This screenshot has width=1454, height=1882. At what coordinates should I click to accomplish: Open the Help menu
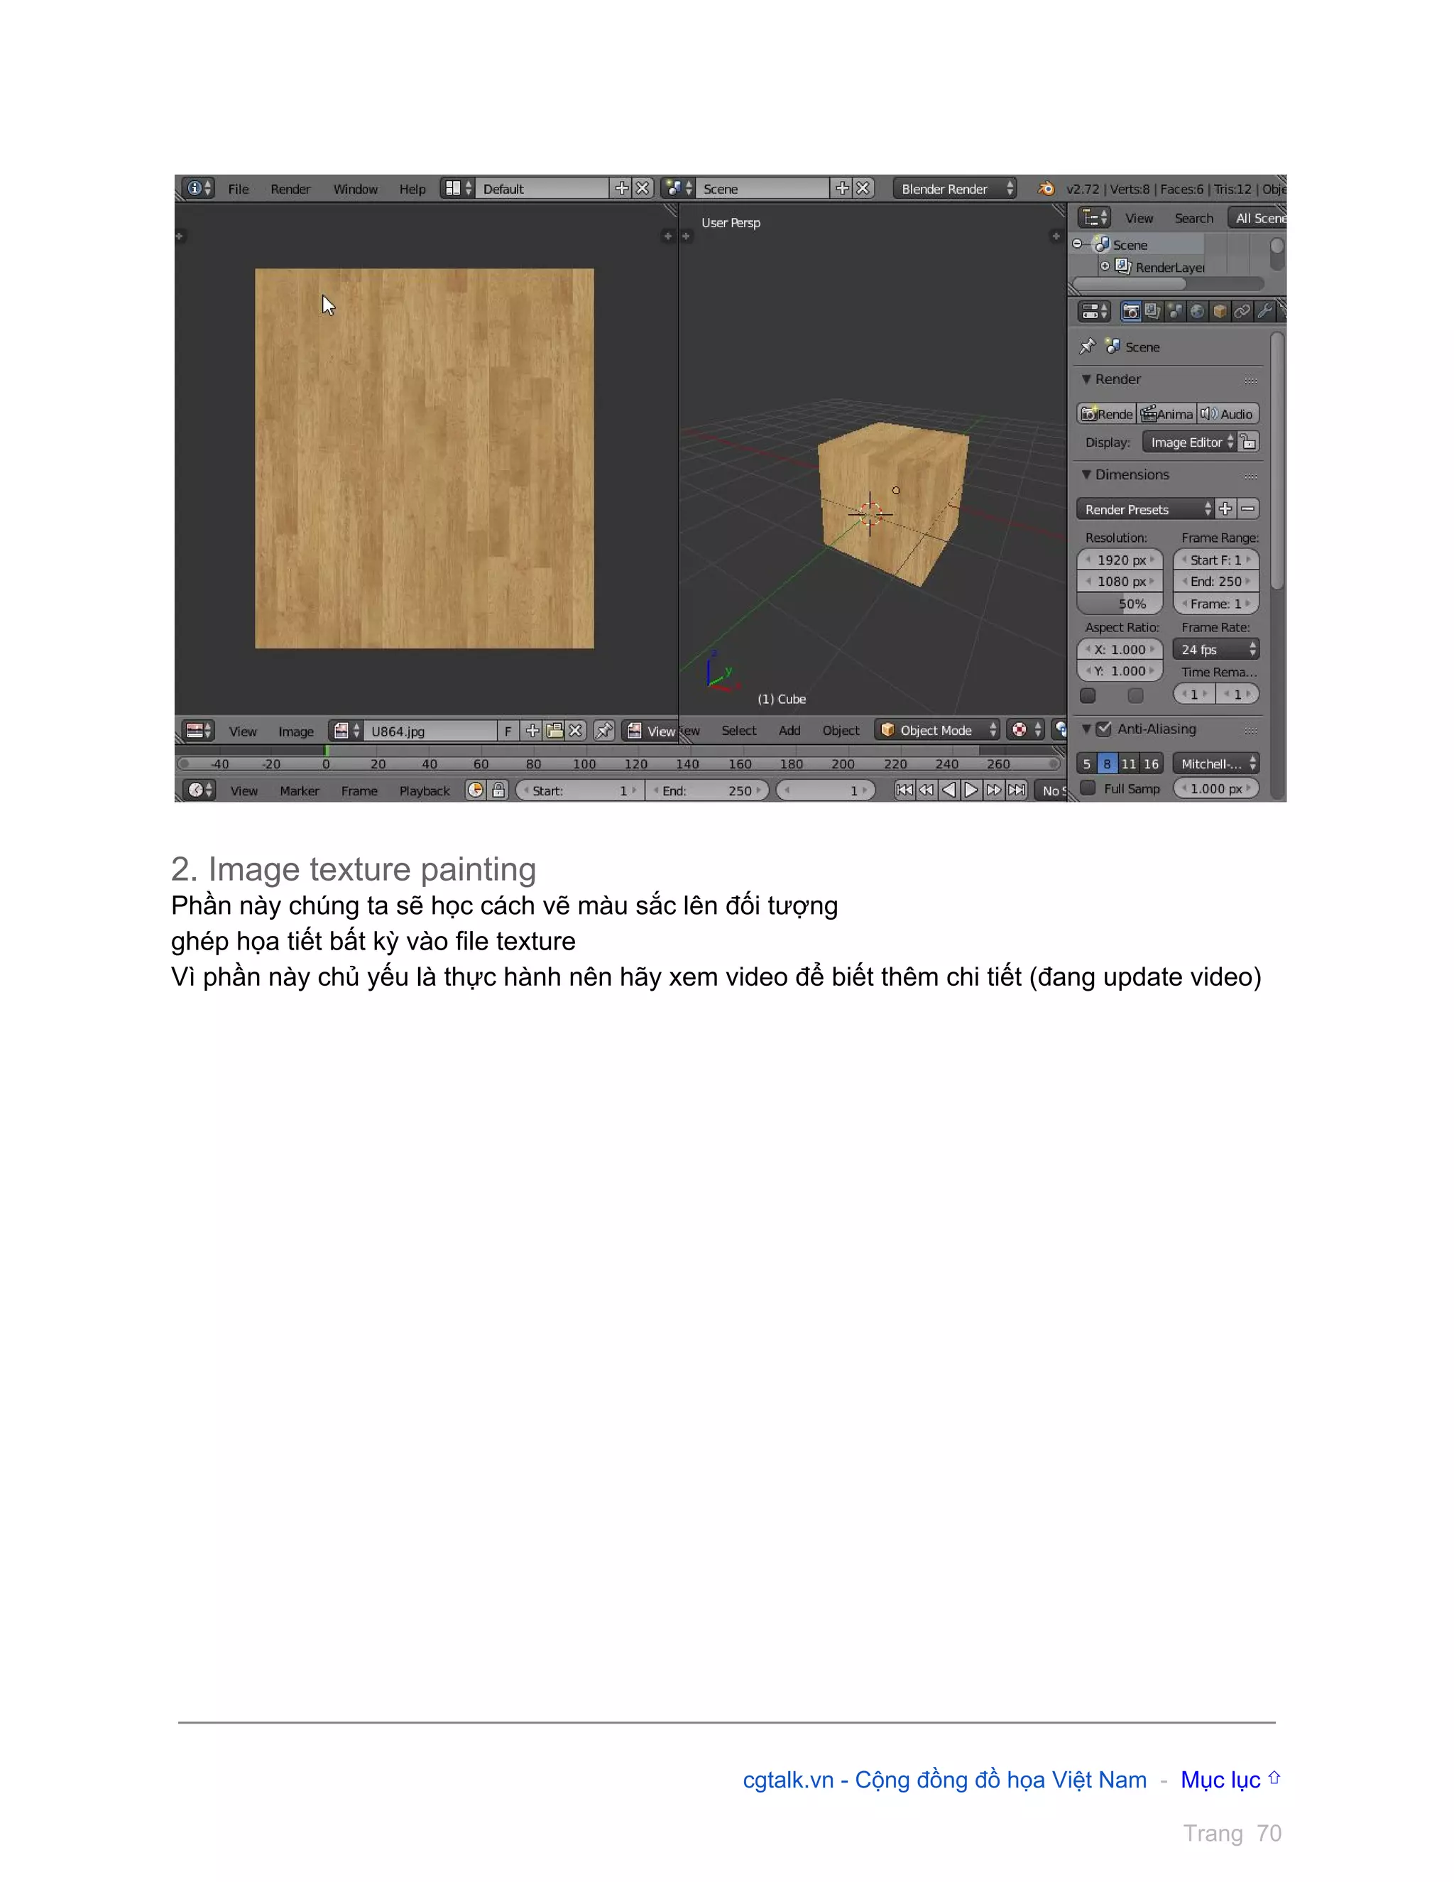tap(412, 189)
